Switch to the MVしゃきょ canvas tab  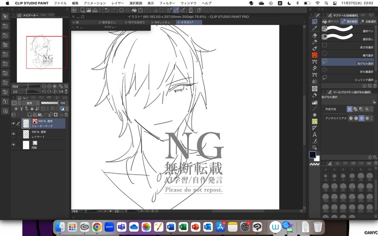coord(162,22)
